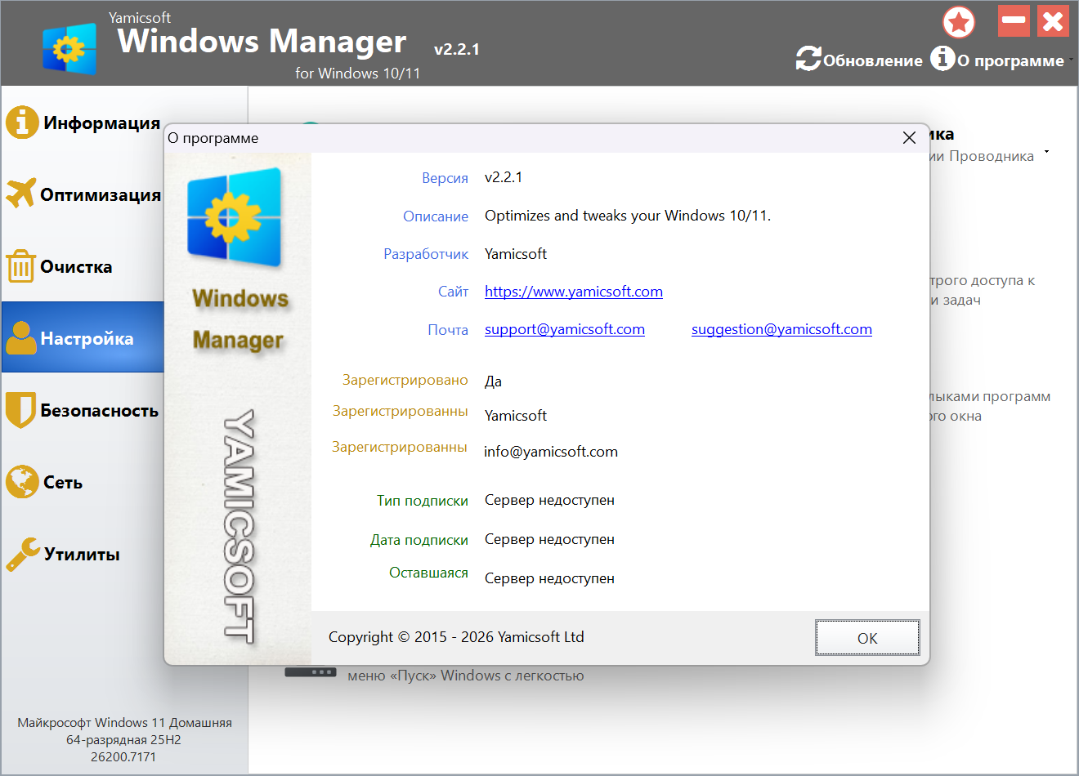Select the v2.2.1 value beside Версия
The height and width of the screenshot is (776, 1079).
click(504, 177)
